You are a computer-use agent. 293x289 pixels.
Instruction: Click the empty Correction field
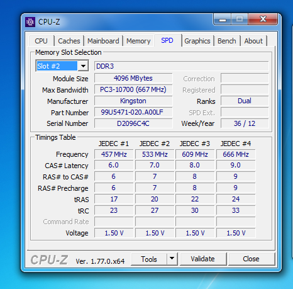pos(245,78)
